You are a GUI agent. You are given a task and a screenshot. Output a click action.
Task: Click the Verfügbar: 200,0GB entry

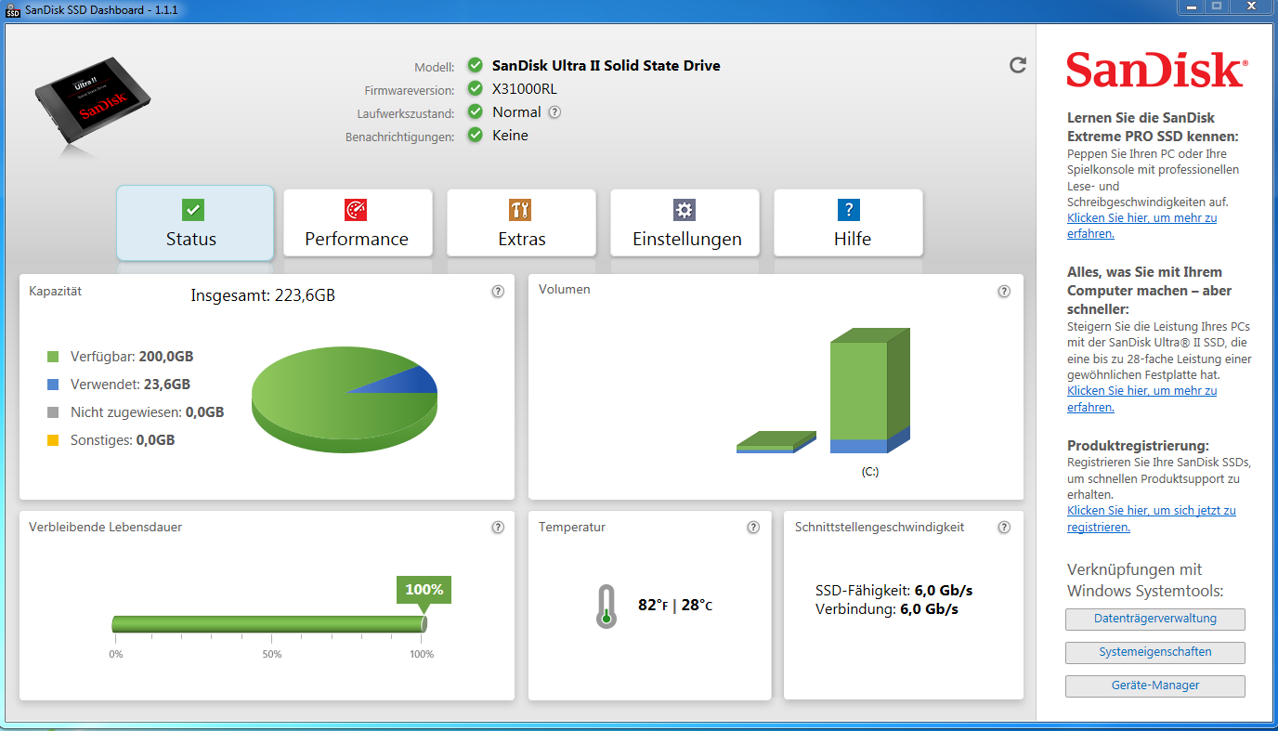[x=132, y=357]
